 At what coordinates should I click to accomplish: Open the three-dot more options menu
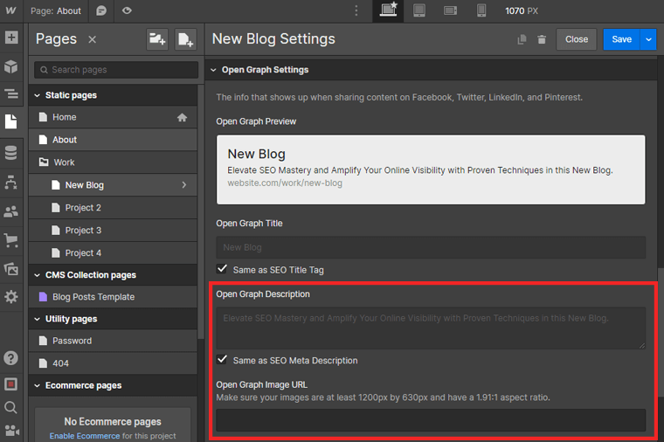tap(356, 10)
